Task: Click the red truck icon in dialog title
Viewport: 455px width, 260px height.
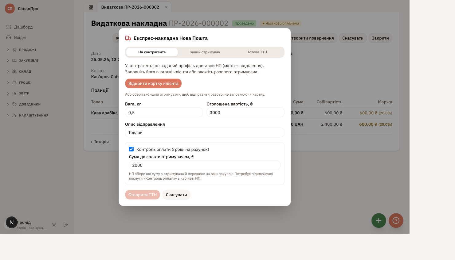Action: coord(128,38)
